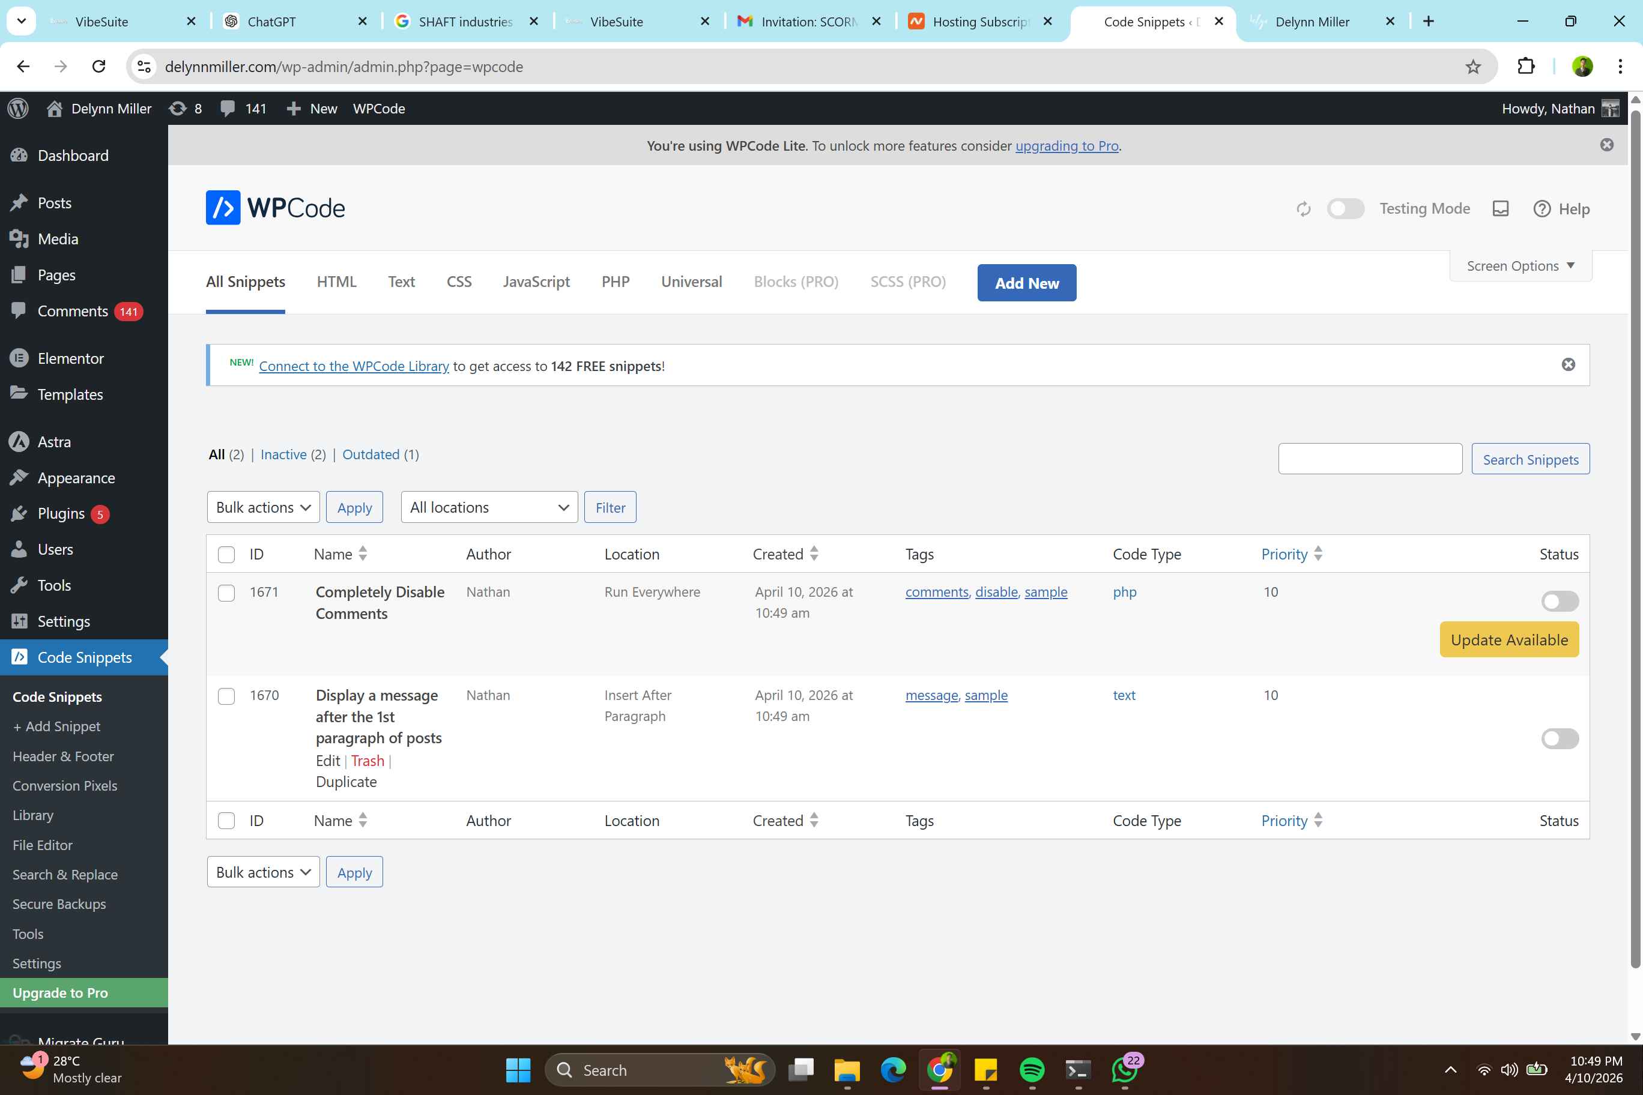Screen dimensions: 1643x1095
Task: Click the WPCode logo
Action: click(x=275, y=207)
